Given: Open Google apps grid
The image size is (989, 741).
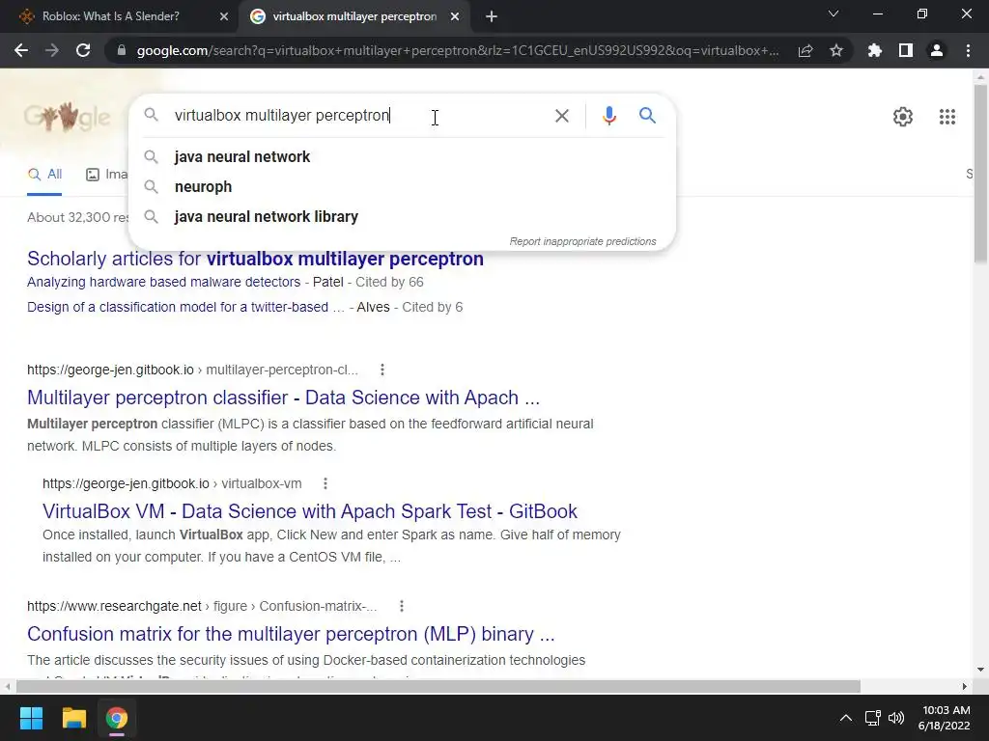Looking at the screenshot, I should (947, 117).
